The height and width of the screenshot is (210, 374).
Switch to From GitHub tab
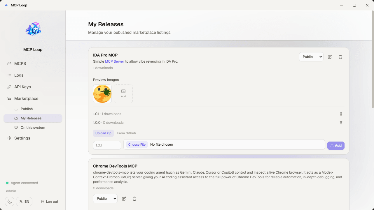pos(127,133)
